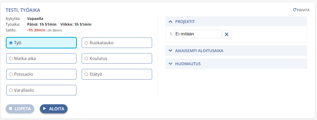Expand the HUOMAUTUS section chevron
This screenshot has height=120, width=317.
click(x=170, y=64)
